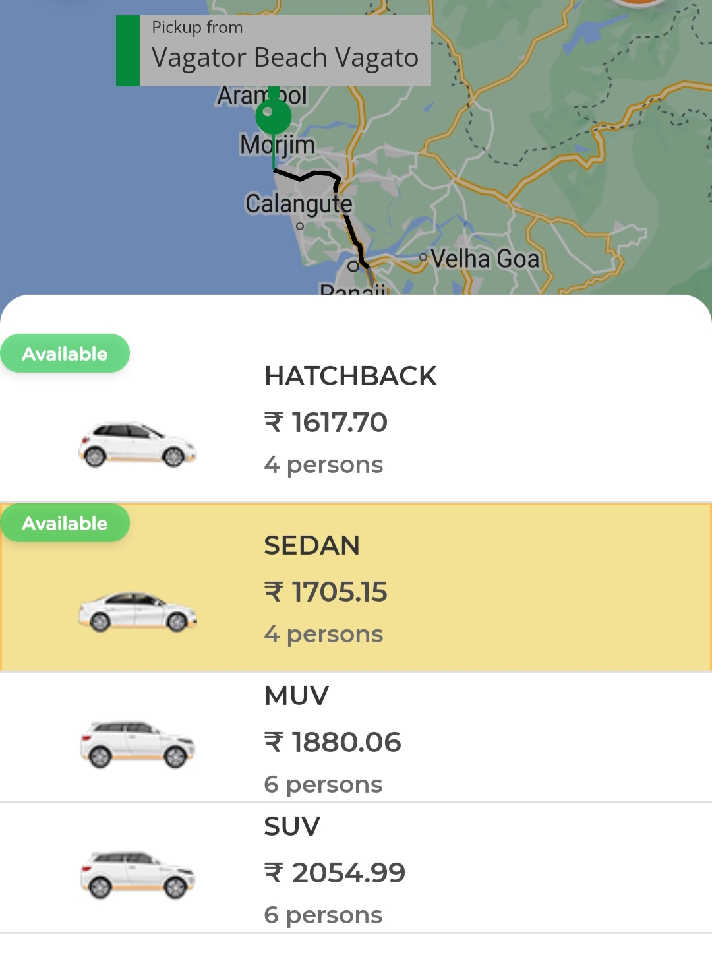Tap the Available badge on Sedan
The image size is (712, 959).
[x=65, y=523]
